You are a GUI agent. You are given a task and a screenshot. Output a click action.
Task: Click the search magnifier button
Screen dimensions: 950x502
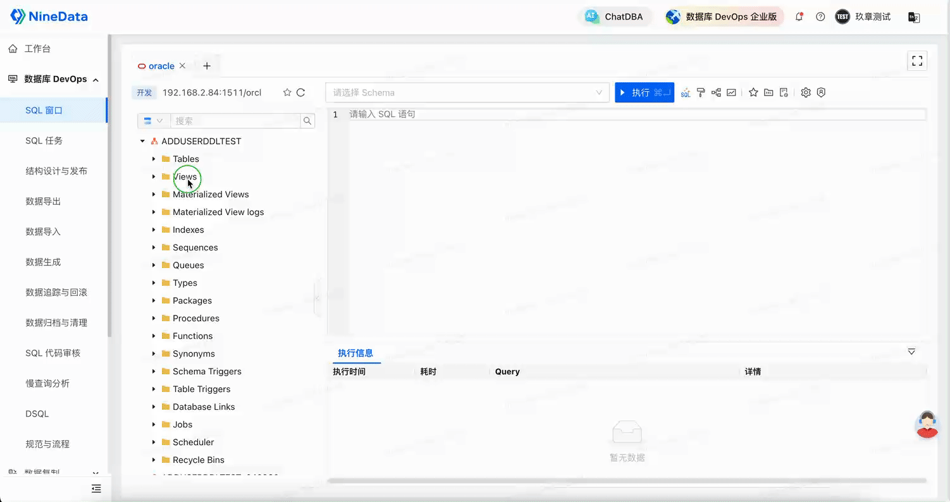[x=307, y=121]
